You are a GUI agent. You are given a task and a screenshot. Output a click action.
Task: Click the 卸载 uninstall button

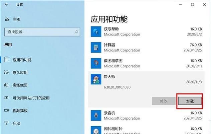point(190,101)
